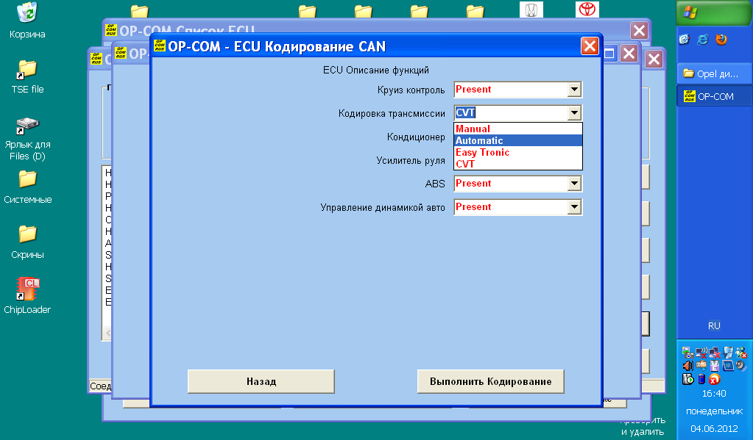Select Easy Tronic in the transmission list
The height and width of the screenshot is (440, 753).
(518, 152)
